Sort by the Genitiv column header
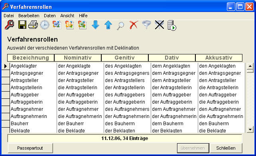The image size is (256, 156). tap(125, 58)
